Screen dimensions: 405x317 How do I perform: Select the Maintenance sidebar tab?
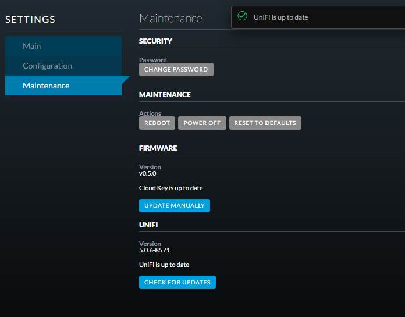63,86
